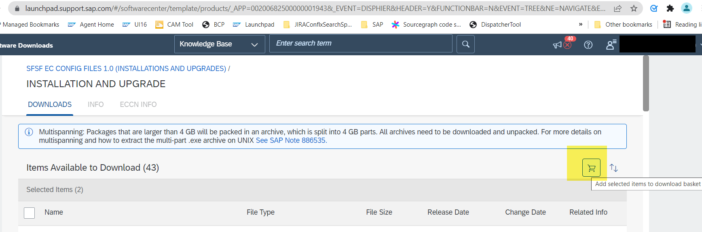Open Agent Home bookmark
The width and height of the screenshot is (702, 232).
[x=91, y=25]
